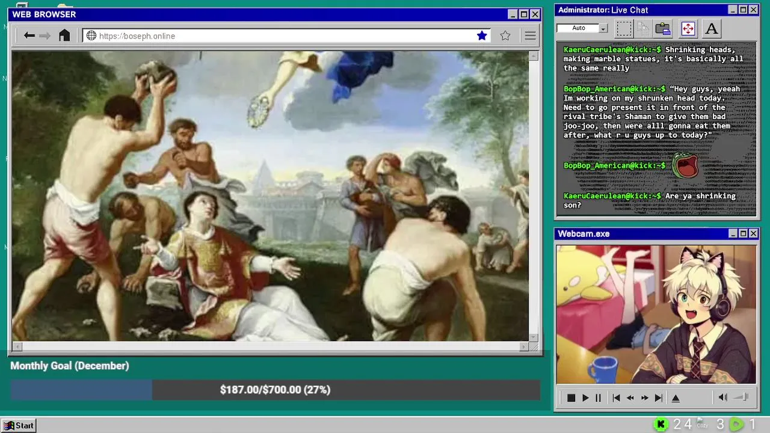Maximize the Webcam.exe window

pos(743,233)
